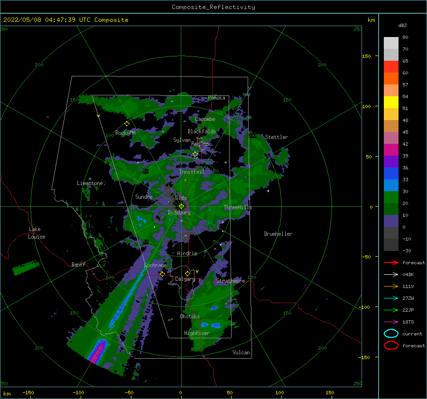
Task: Click the blue 33-36 dBZ swatch
Action: point(391,173)
